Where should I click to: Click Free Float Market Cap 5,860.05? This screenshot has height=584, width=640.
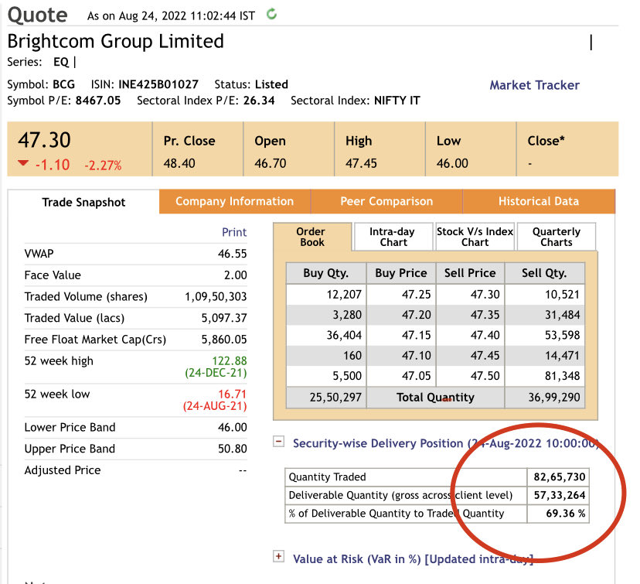coord(223,340)
